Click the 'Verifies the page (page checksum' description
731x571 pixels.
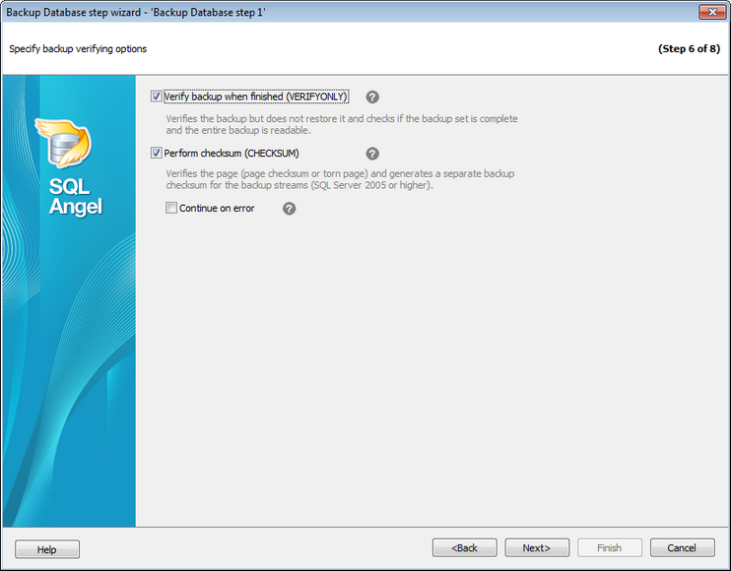[340, 179]
